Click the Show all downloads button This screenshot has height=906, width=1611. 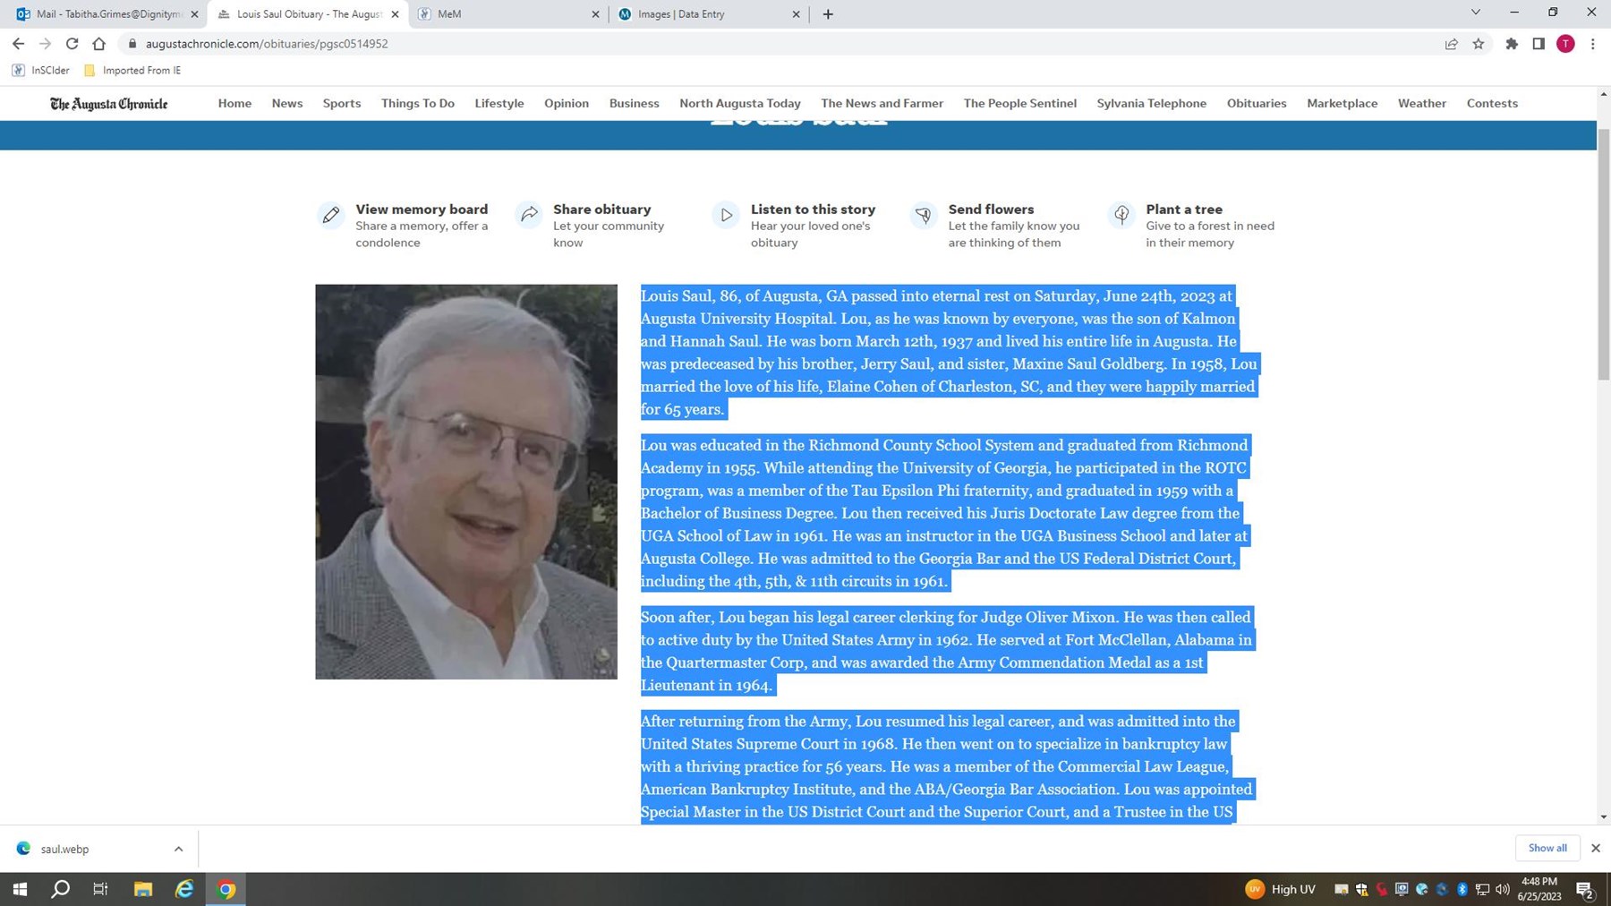pos(1547,848)
